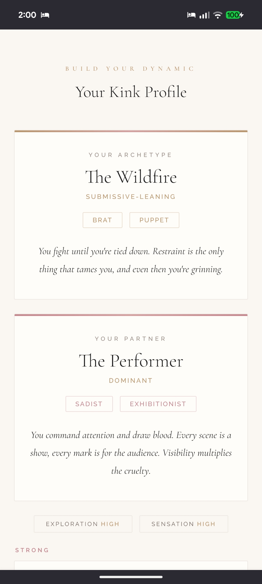Screen dimensions: 262x584
Task: Tap the bed icon left of signal bars
Action: 191,15
